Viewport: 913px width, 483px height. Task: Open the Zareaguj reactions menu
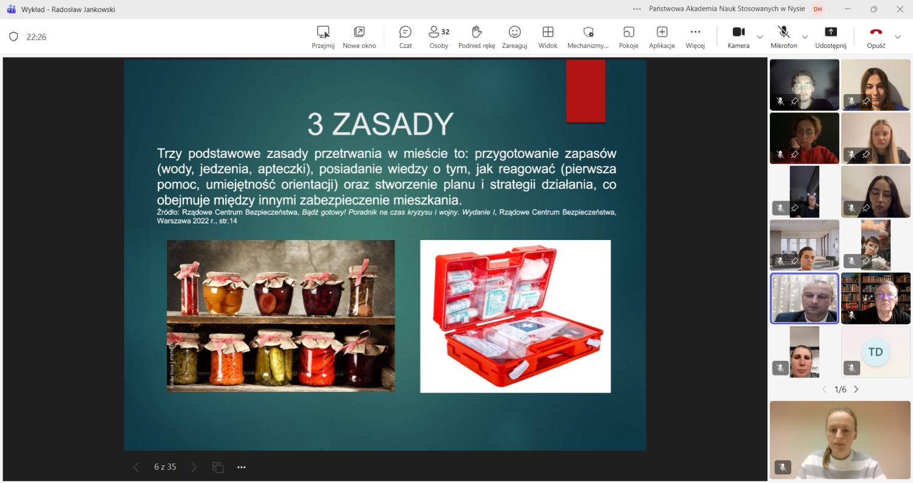[514, 37]
